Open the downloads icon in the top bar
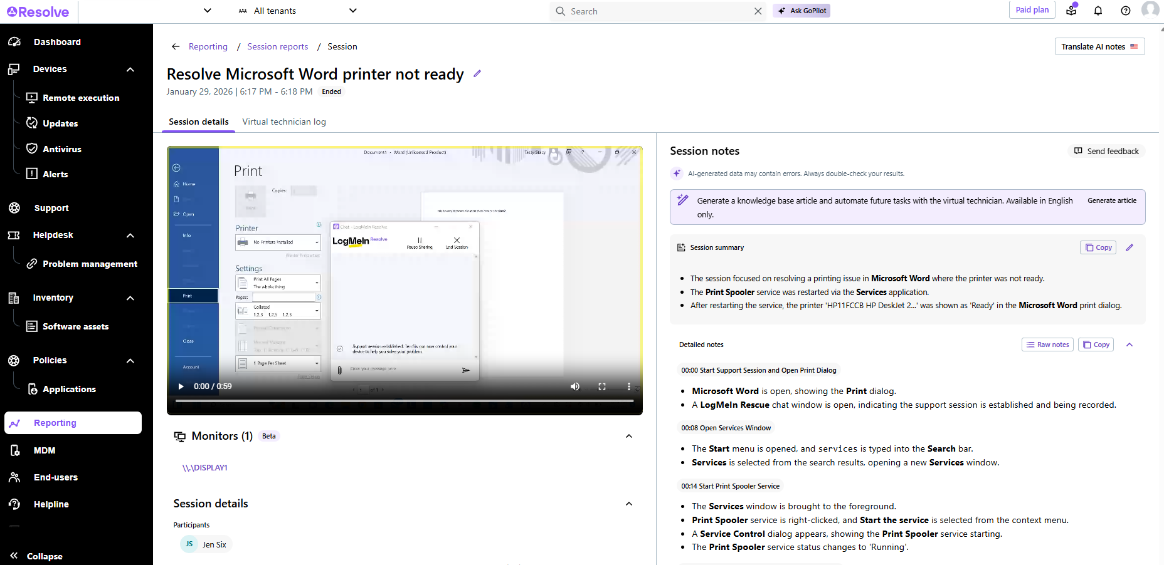Screen dimensions: 1164x565 click(x=1071, y=9)
